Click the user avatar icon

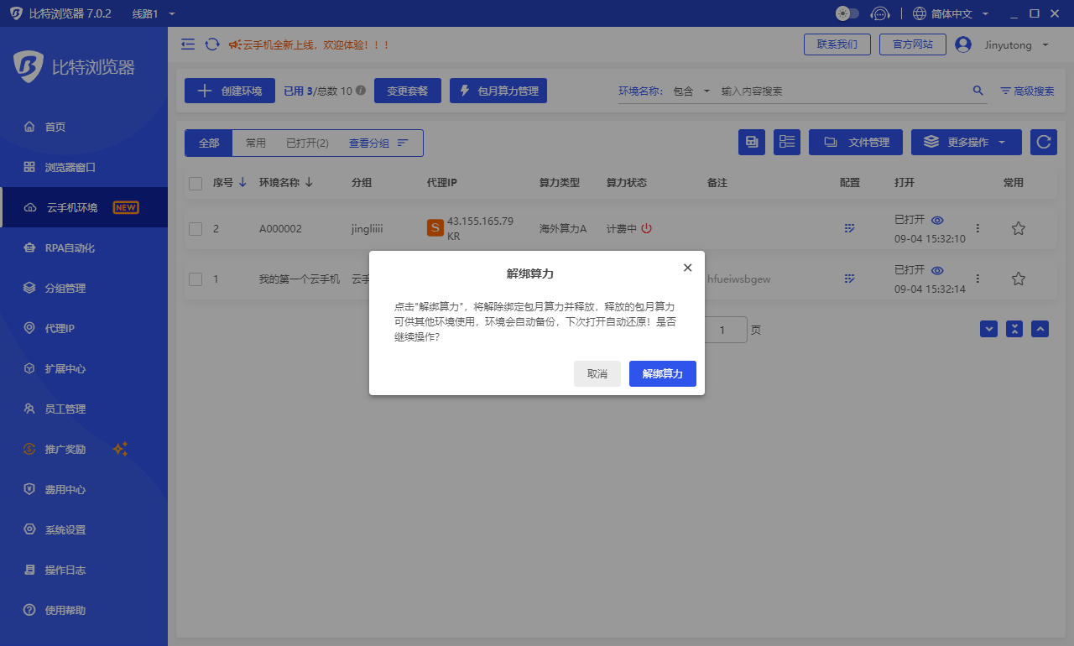pyautogui.click(x=963, y=44)
